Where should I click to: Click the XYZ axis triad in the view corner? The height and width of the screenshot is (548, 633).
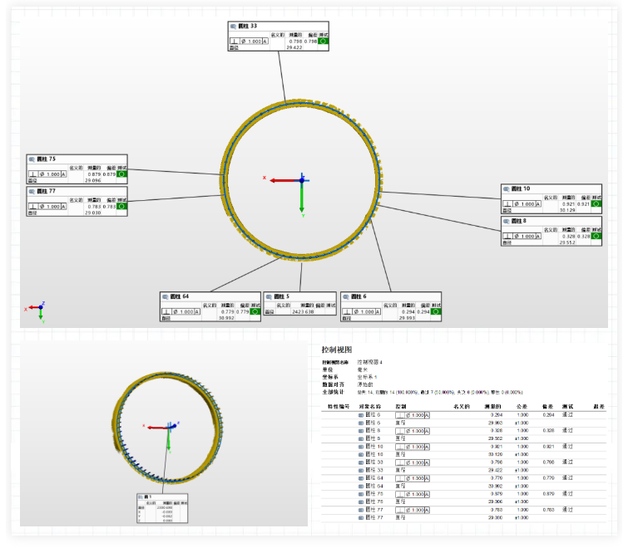point(38,310)
